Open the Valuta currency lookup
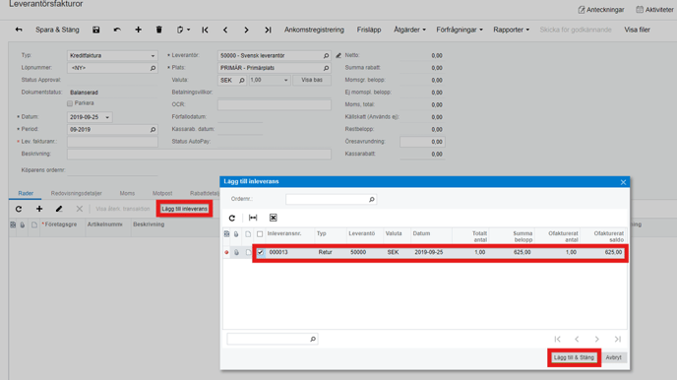This screenshot has width=677, height=380. (x=242, y=81)
